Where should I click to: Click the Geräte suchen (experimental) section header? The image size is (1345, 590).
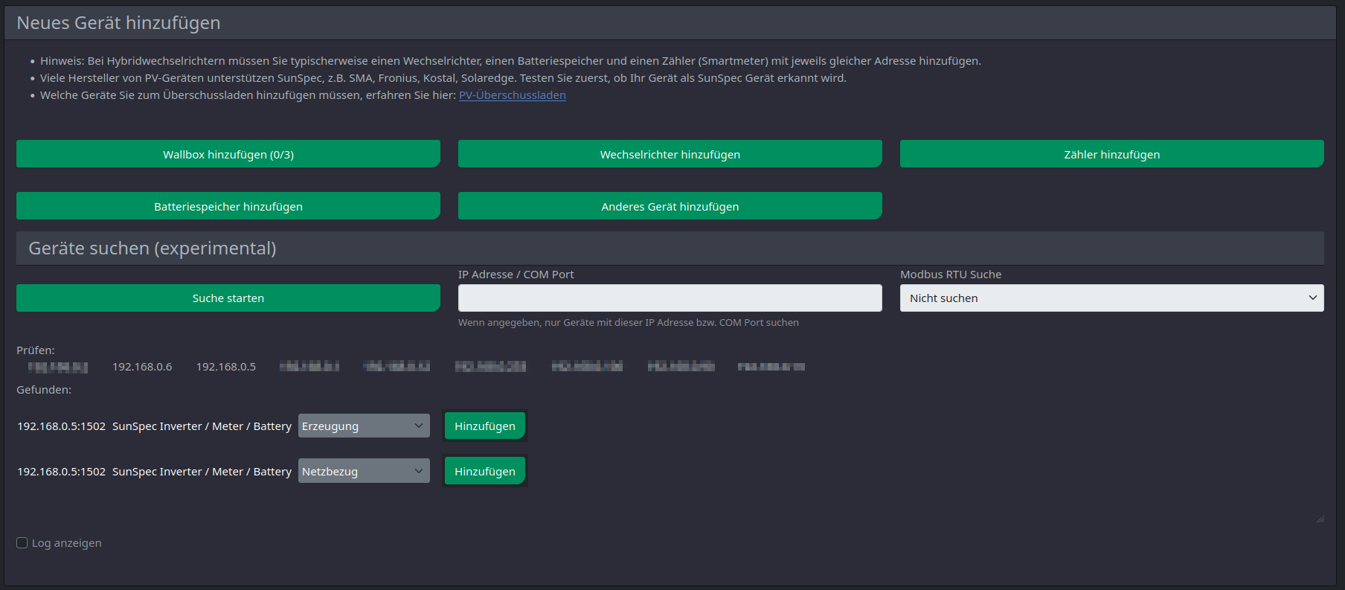tap(153, 248)
